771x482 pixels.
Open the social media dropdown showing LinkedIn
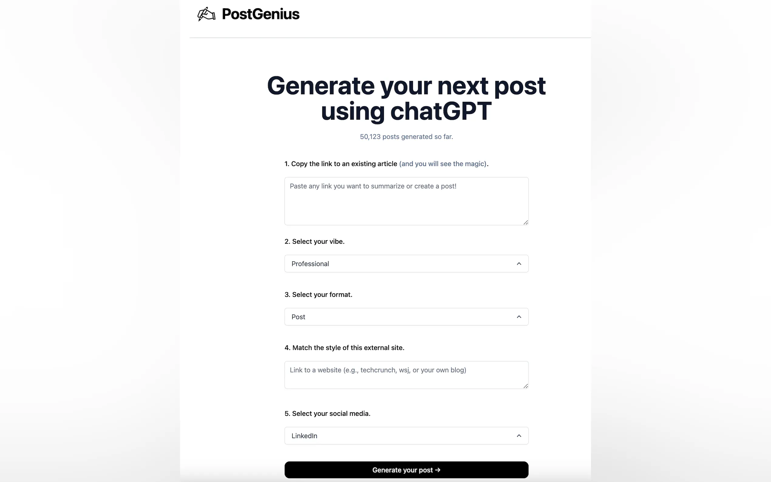pos(406,436)
